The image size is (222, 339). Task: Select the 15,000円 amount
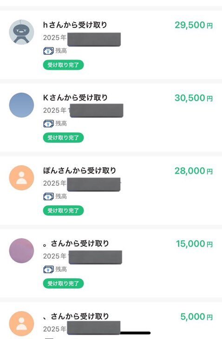coord(194,244)
